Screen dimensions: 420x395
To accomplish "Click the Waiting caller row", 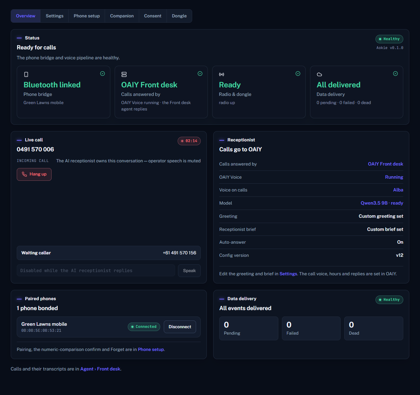I will tap(109, 253).
